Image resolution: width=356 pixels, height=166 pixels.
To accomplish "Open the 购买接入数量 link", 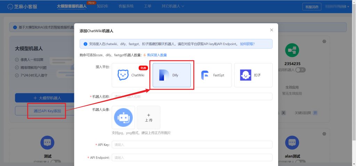I will tap(157, 55).
